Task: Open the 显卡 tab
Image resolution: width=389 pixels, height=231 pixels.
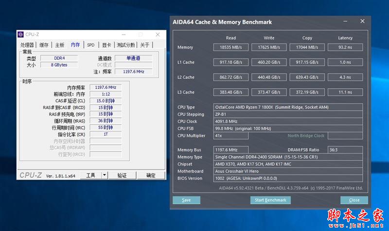Action: click(106, 45)
